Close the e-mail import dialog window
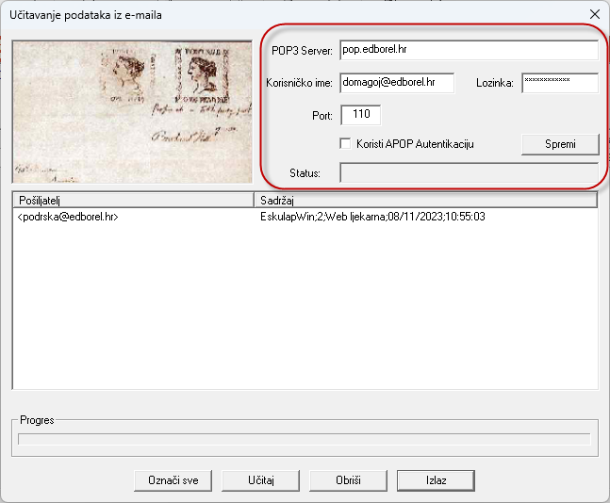Viewport: 610px width, 503px height. click(594, 14)
